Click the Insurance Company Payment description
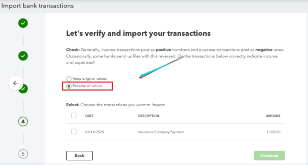This screenshot has height=165, width=308. tap(161, 132)
